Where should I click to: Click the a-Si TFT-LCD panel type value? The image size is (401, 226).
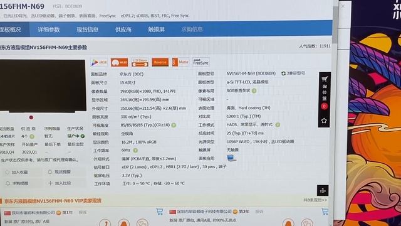click(247, 82)
